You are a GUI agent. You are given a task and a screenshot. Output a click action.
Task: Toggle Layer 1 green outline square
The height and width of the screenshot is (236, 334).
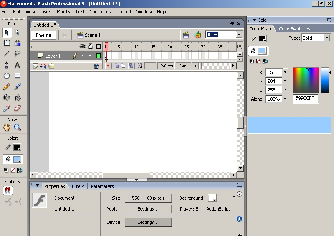point(98,56)
